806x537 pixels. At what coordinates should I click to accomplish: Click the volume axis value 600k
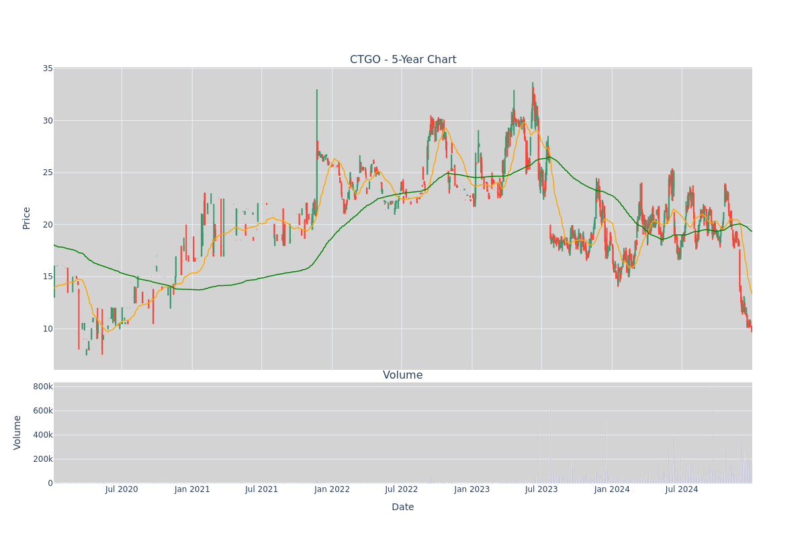coord(43,411)
